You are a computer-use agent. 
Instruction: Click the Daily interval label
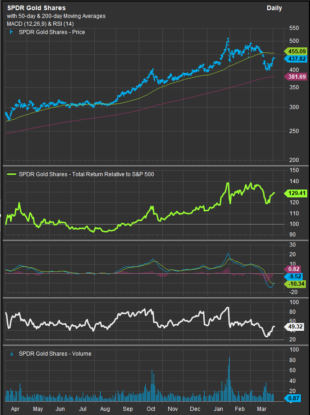tap(274, 8)
